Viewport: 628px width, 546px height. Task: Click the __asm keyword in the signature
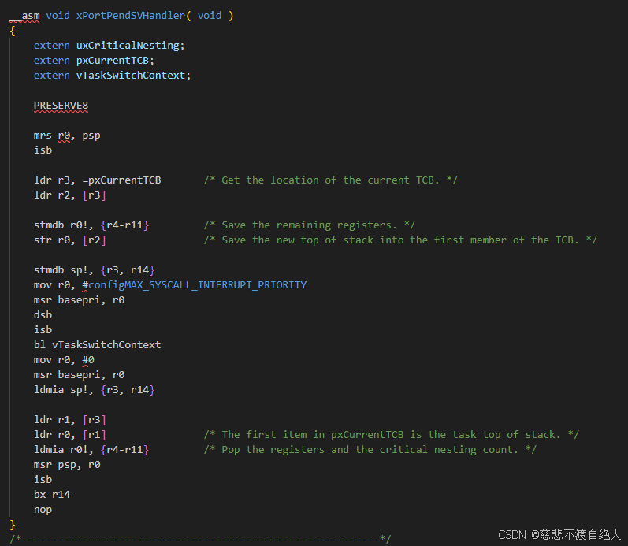pyautogui.click(x=24, y=16)
